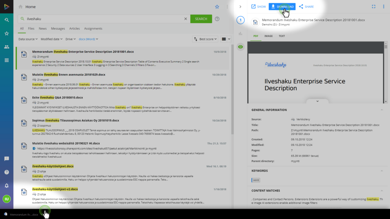Open favorites star in left sidebar
390x219 pixels.
tap(7, 33)
